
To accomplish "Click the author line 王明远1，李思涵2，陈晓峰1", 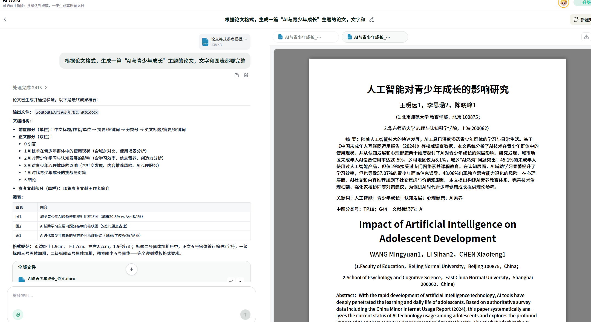I will (437, 105).
